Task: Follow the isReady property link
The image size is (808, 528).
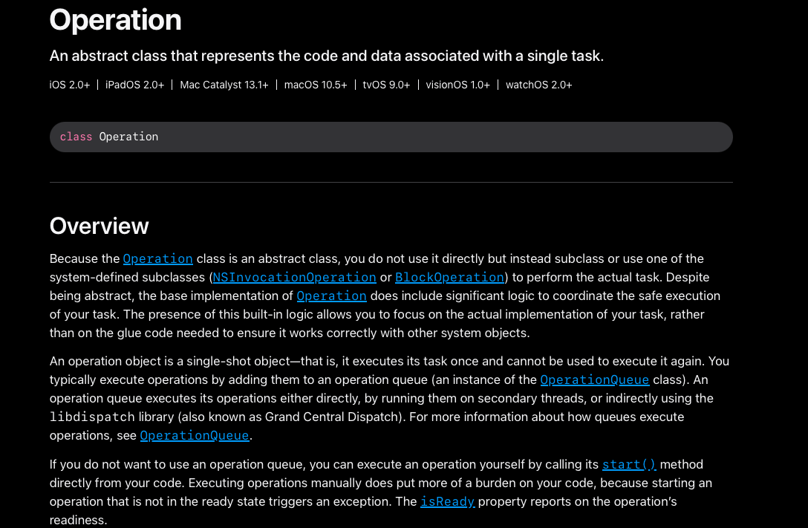Action: pyautogui.click(x=447, y=502)
